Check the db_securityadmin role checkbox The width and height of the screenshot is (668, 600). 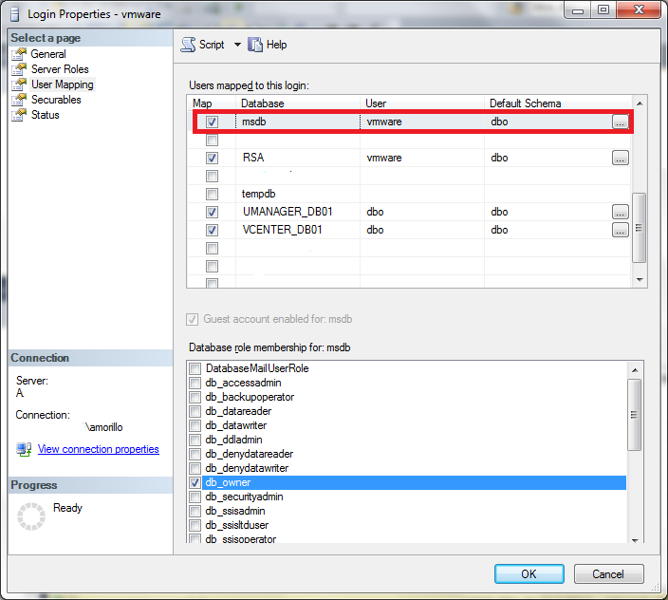(x=195, y=497)
